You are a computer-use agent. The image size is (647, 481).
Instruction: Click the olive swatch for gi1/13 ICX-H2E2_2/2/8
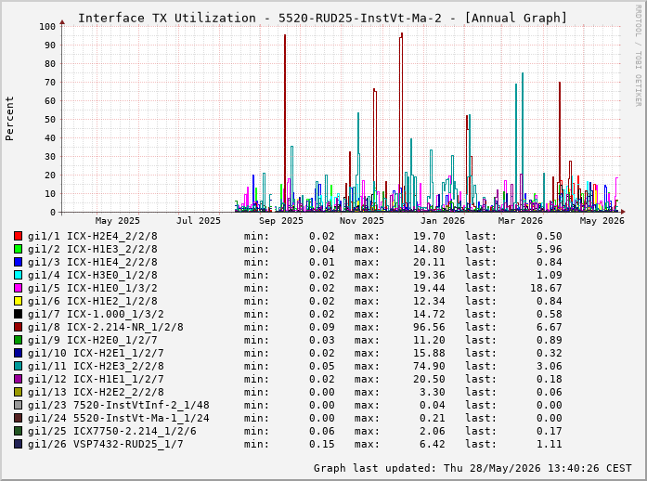[x=18, y=392]
